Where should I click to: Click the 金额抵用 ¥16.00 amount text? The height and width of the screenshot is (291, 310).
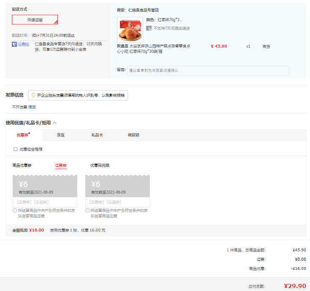pos(28,230)
